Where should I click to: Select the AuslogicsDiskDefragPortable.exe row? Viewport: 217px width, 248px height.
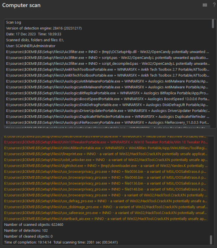[107, 105]
